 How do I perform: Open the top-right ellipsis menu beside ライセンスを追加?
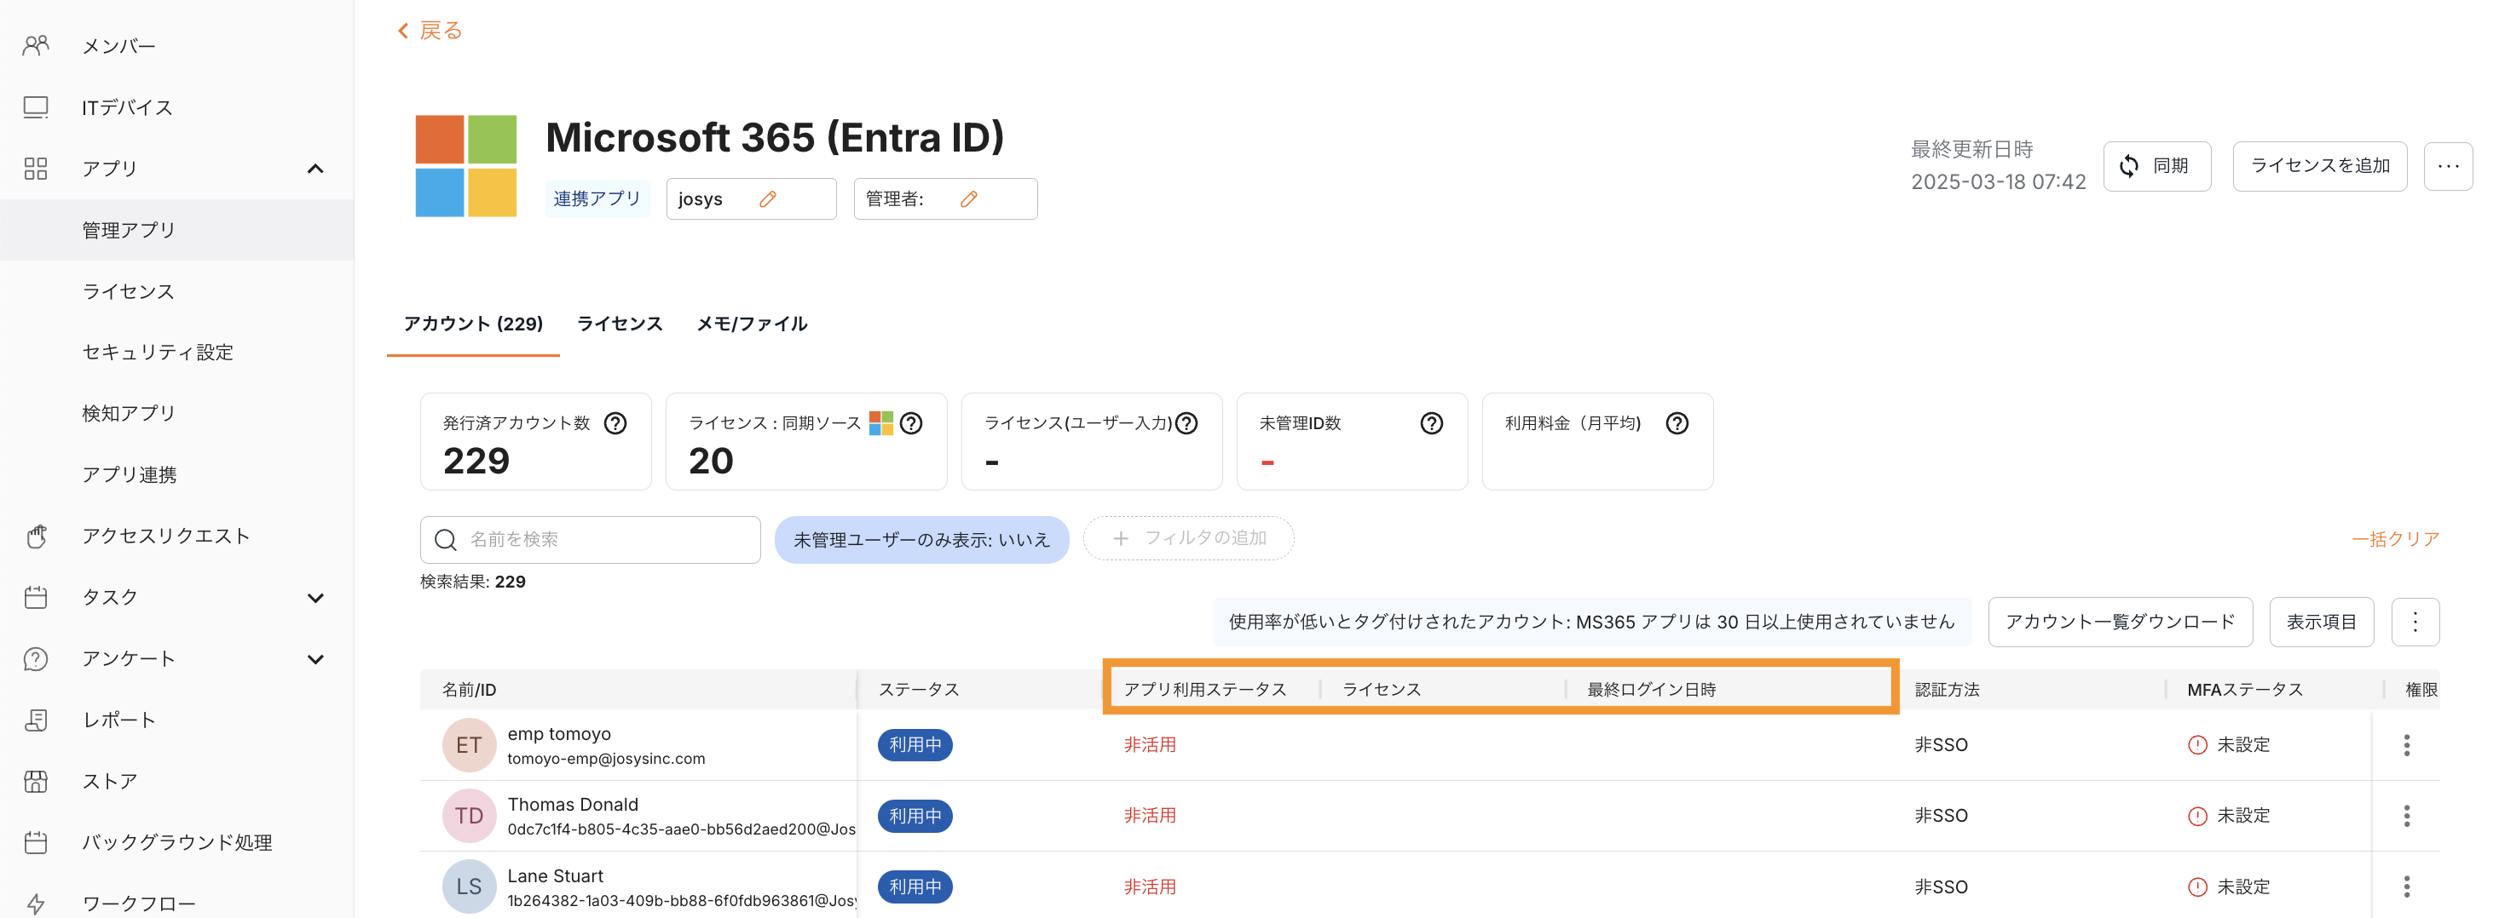pyautogui.click(x=2448, y=166)
